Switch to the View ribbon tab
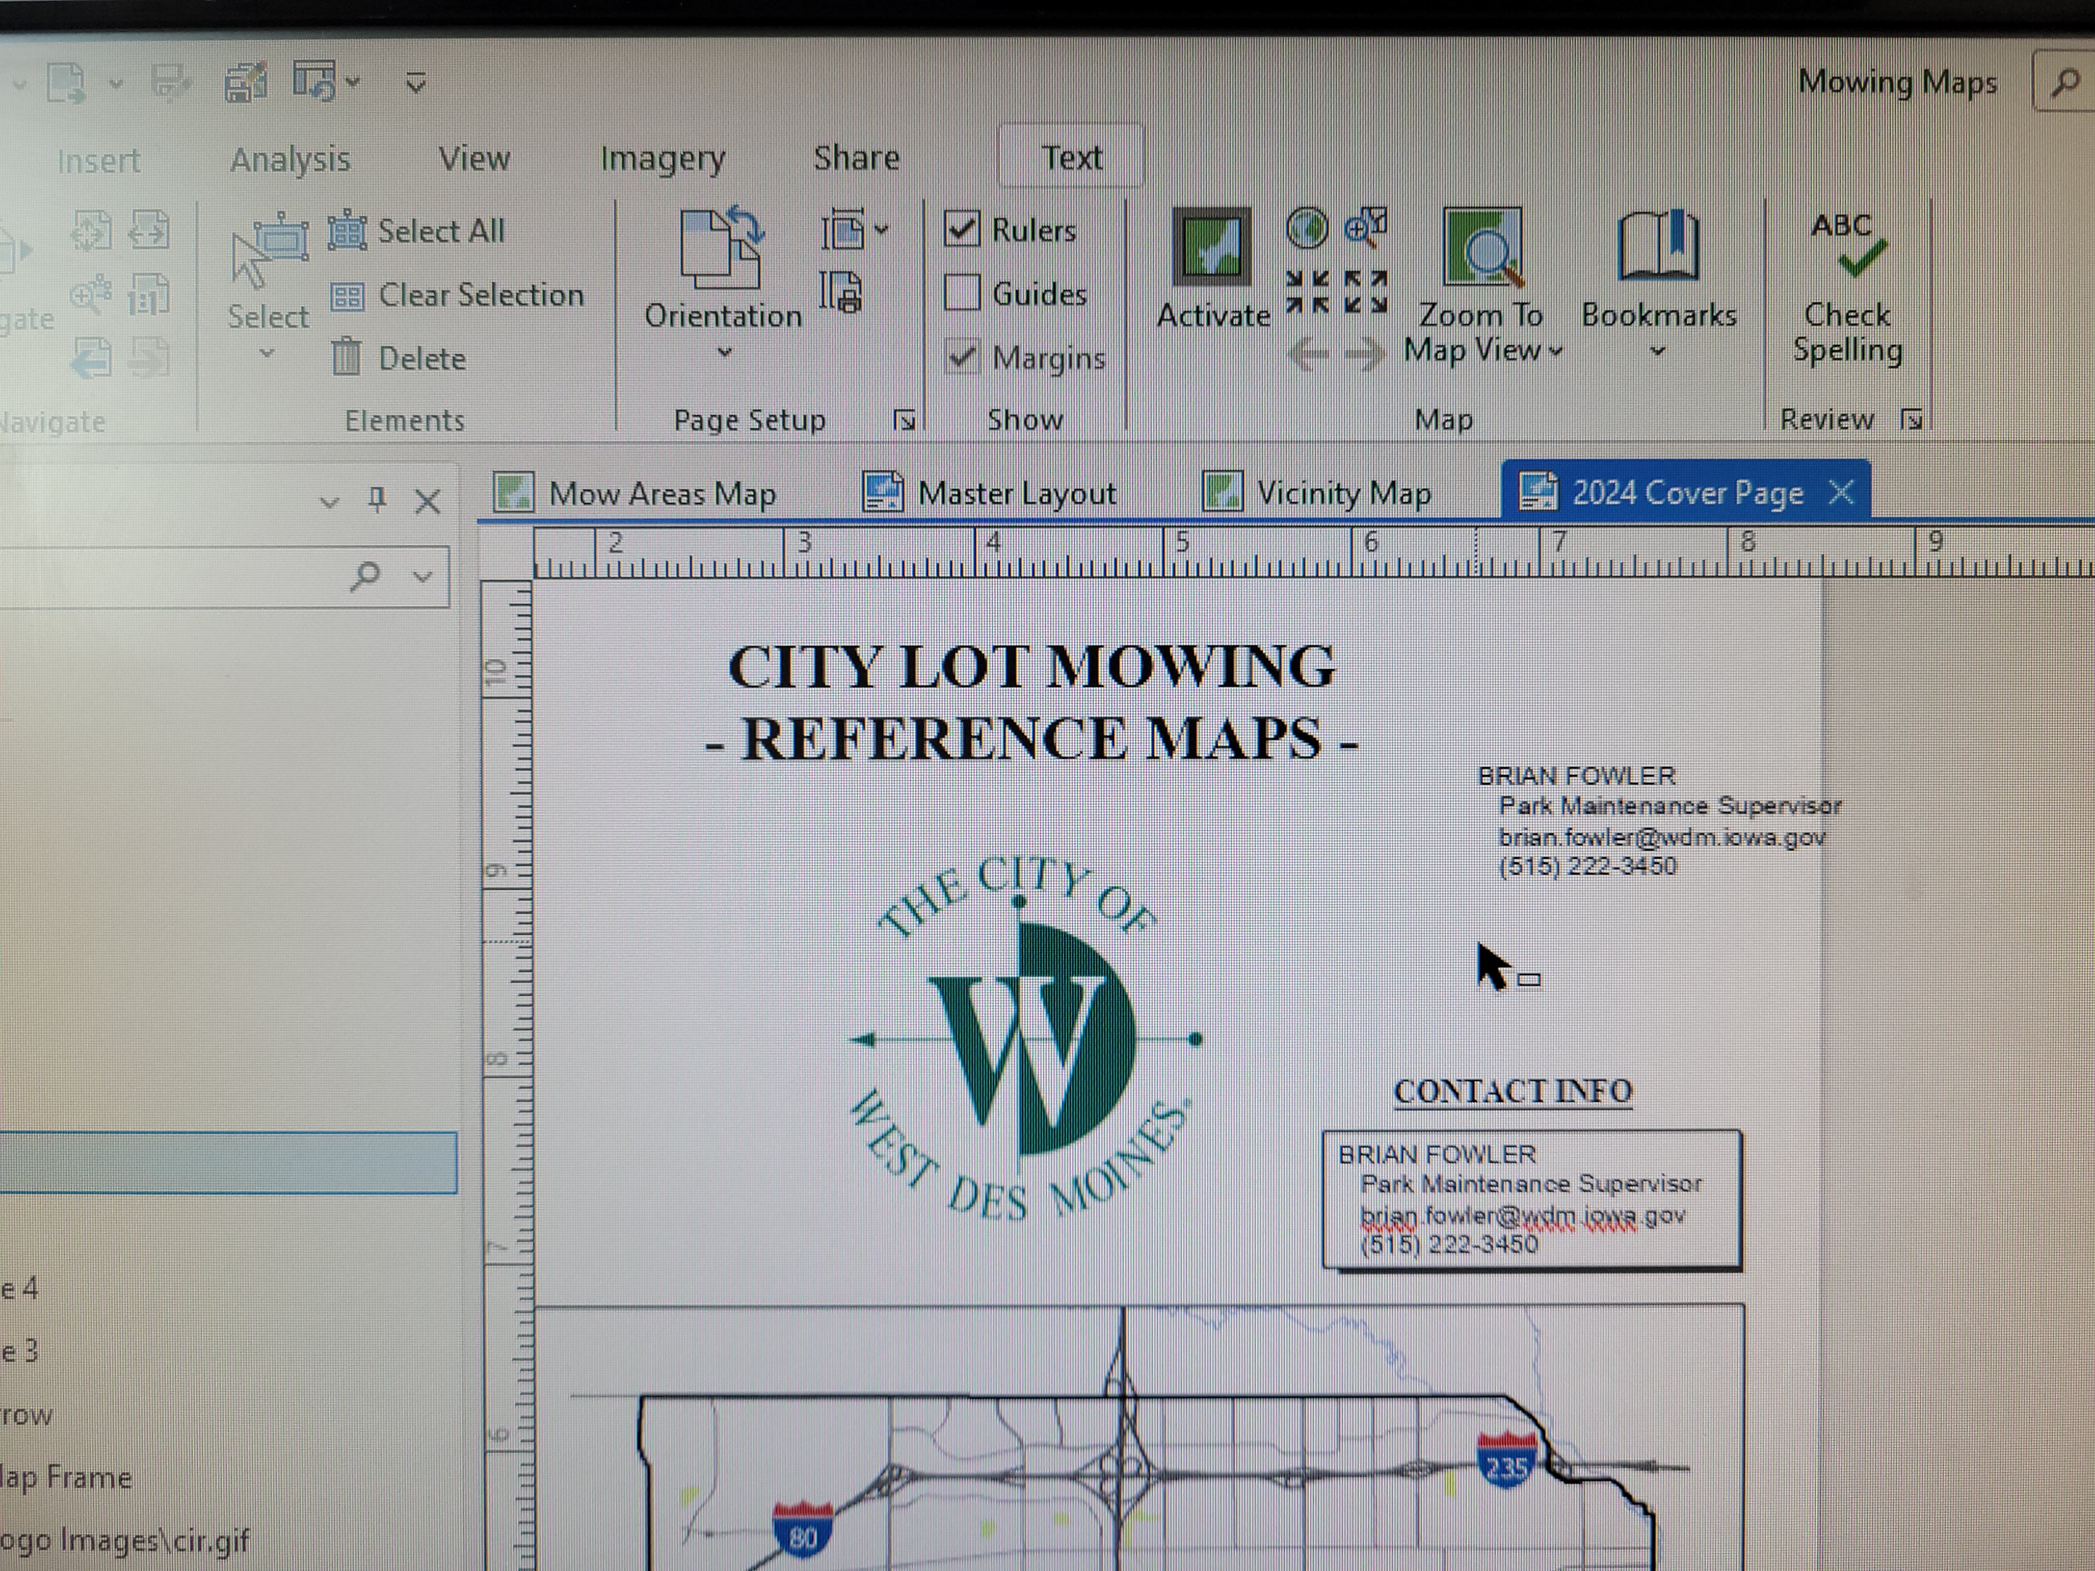2095x1571 pixels. point(473,158)
